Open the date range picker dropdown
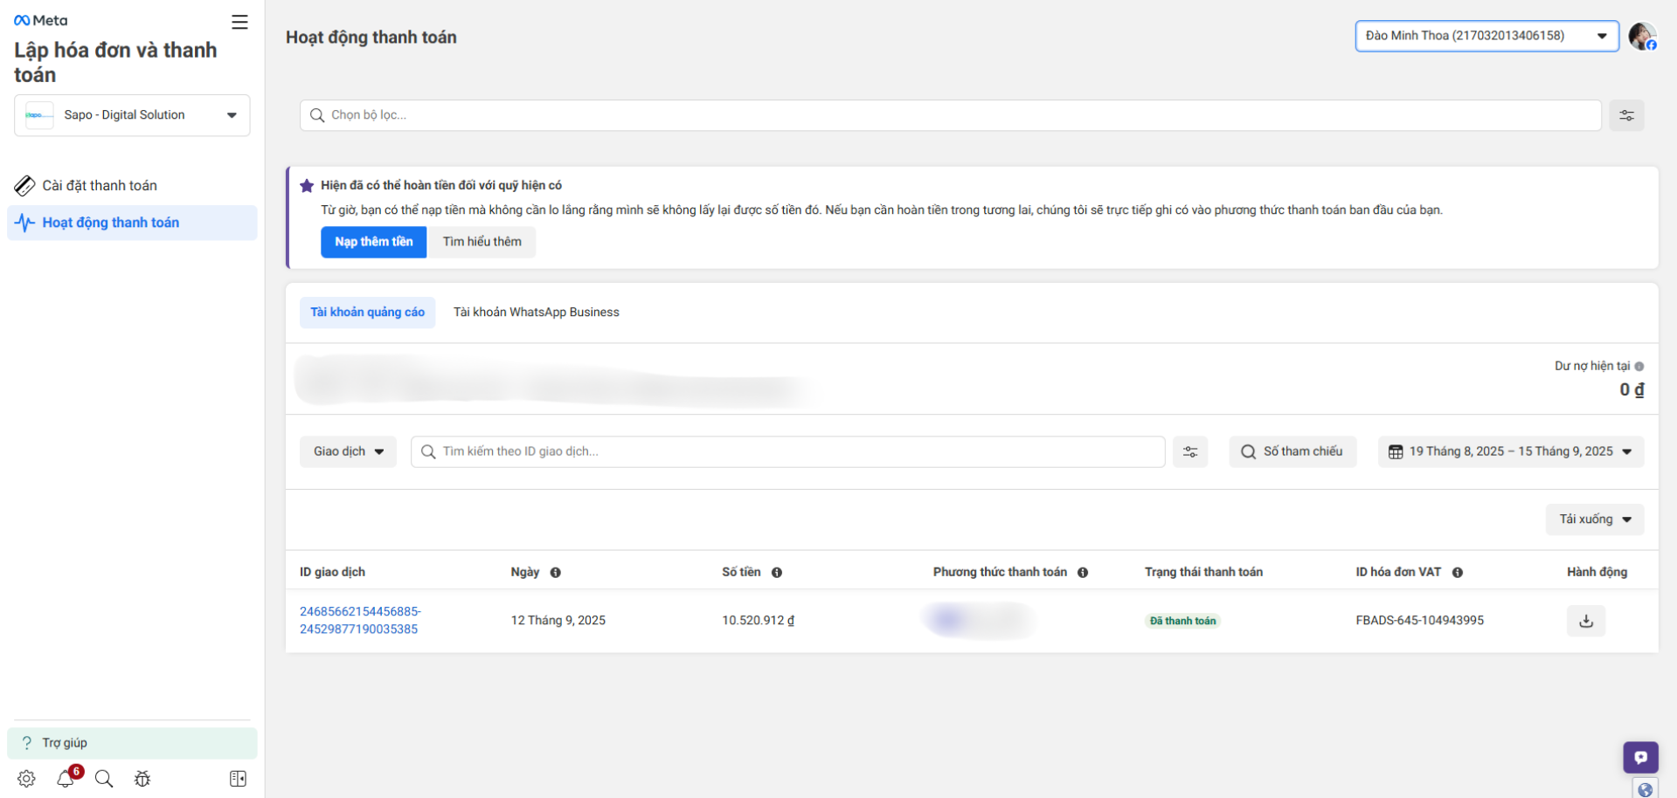This screenshot has width=1677, height=798. (1511, 451)
